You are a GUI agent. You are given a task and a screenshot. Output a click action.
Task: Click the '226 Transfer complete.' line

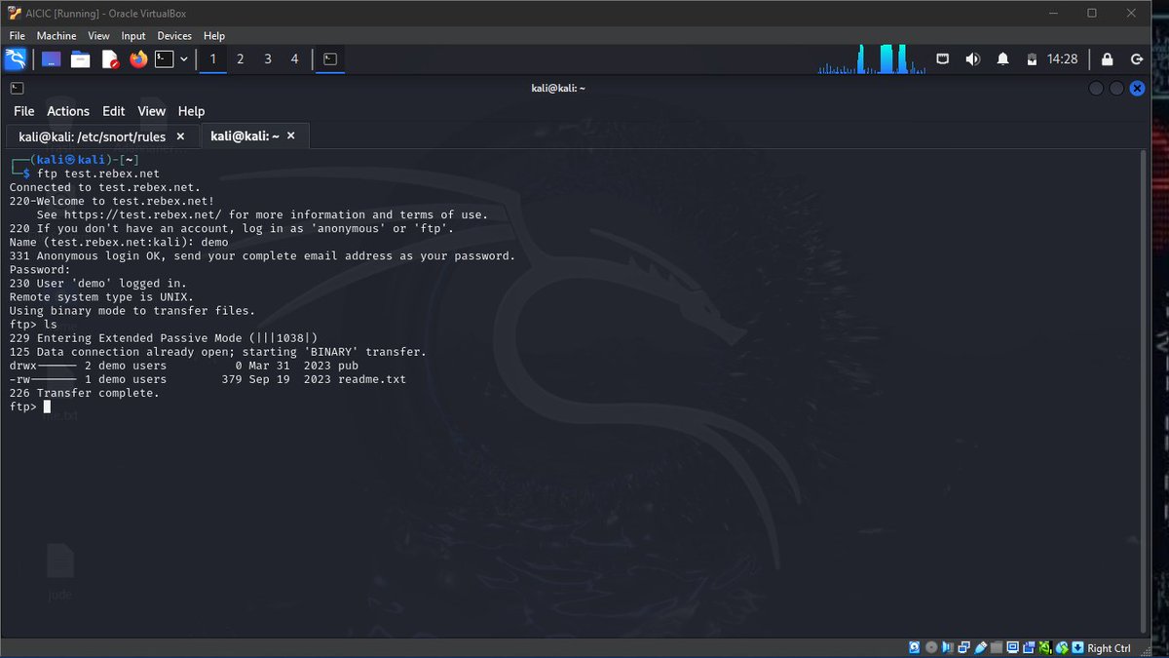pos(84,393)
